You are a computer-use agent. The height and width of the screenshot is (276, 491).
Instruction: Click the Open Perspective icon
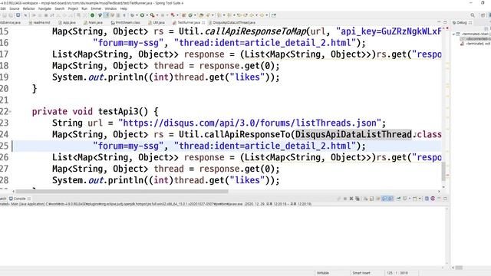(x=483, y=15)
